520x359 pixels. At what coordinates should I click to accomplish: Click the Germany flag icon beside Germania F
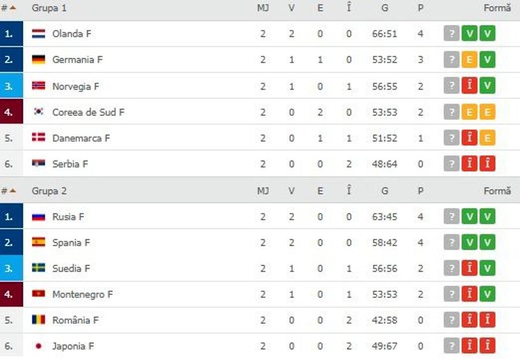(39, 60)
